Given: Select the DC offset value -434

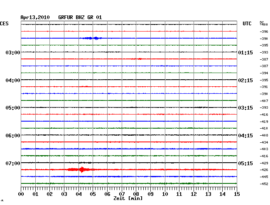Looking at the screenshot, I should [x=264, y=142].
